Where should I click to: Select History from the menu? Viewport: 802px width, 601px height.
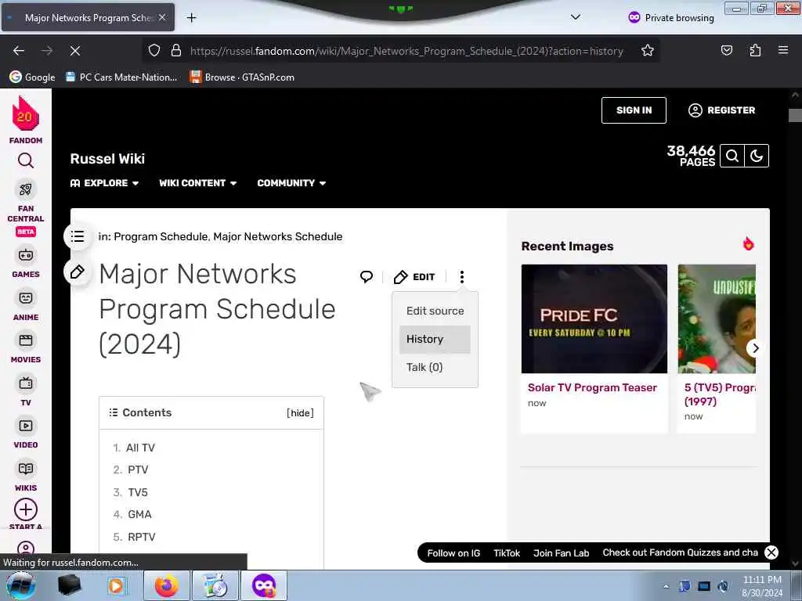pyautogui.click(x=435, y=340)
